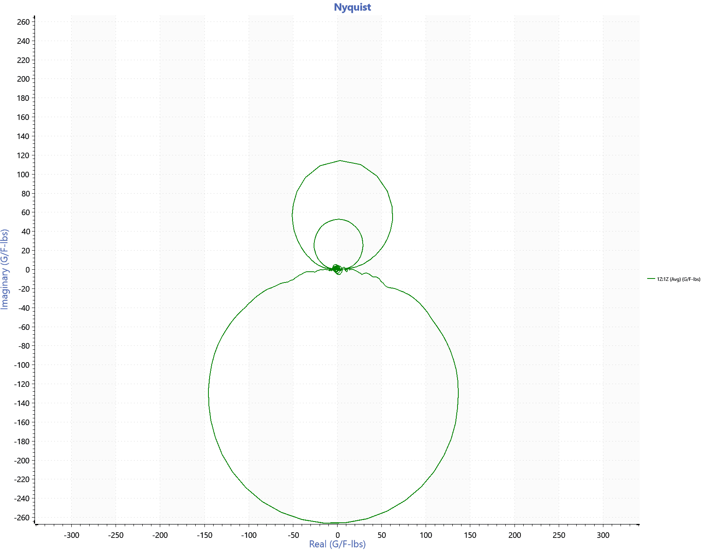705x557 pixels.
Task: Click the -260 tick label on Imaginary axis
Action: pyautogui.click(x=22, y=518)
